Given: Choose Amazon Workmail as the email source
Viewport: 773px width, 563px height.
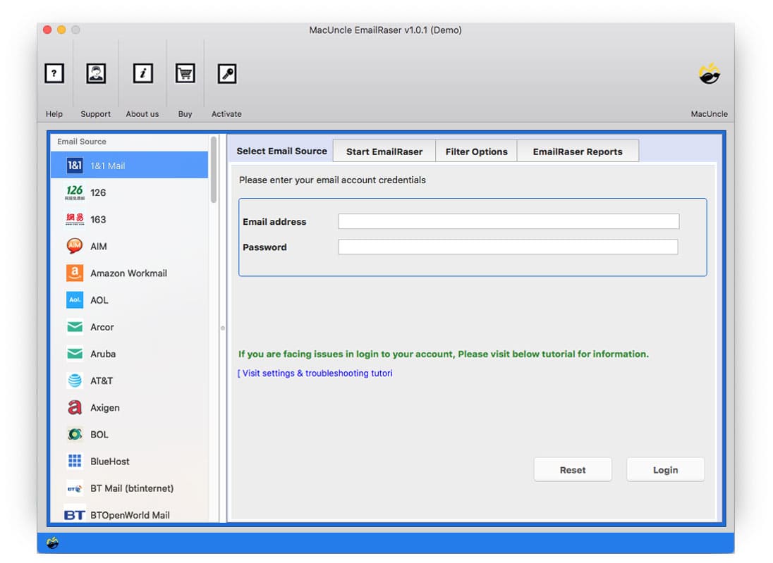Looking at the screenshot, I should (x=75, y=273).
